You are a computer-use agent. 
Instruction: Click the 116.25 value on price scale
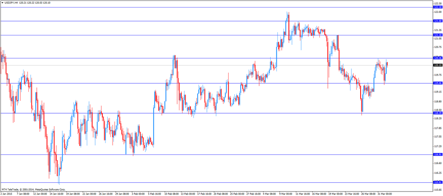[x=438, y=173]
